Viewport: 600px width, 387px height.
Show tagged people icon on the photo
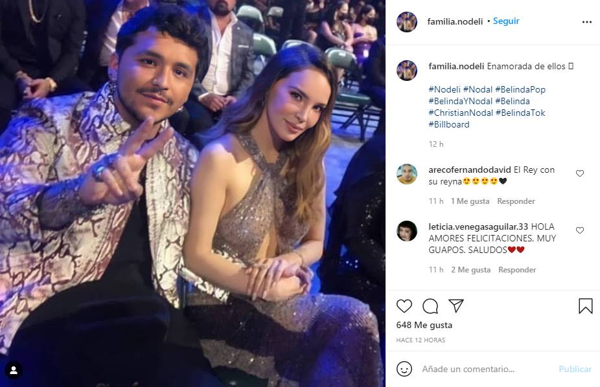click(x=14, y=371)
